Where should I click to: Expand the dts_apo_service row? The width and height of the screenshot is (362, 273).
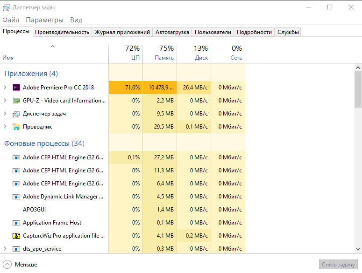click(x=5, y=249)
